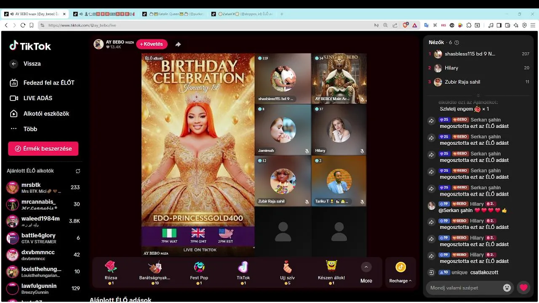This screenshot has width=539, height=303.
Task: Open dxvbmmncc recommended live creator
Action: coord(43,255)
